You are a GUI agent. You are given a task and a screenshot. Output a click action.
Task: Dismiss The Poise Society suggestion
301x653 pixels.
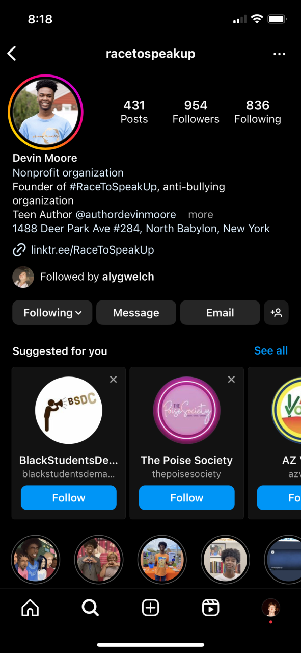point(231,379)
